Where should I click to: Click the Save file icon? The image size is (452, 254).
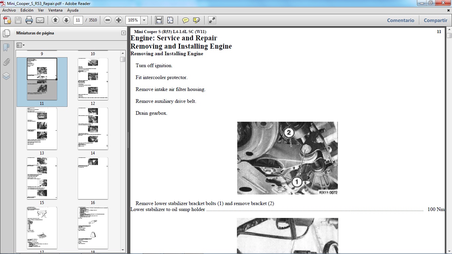coord(18,20)
